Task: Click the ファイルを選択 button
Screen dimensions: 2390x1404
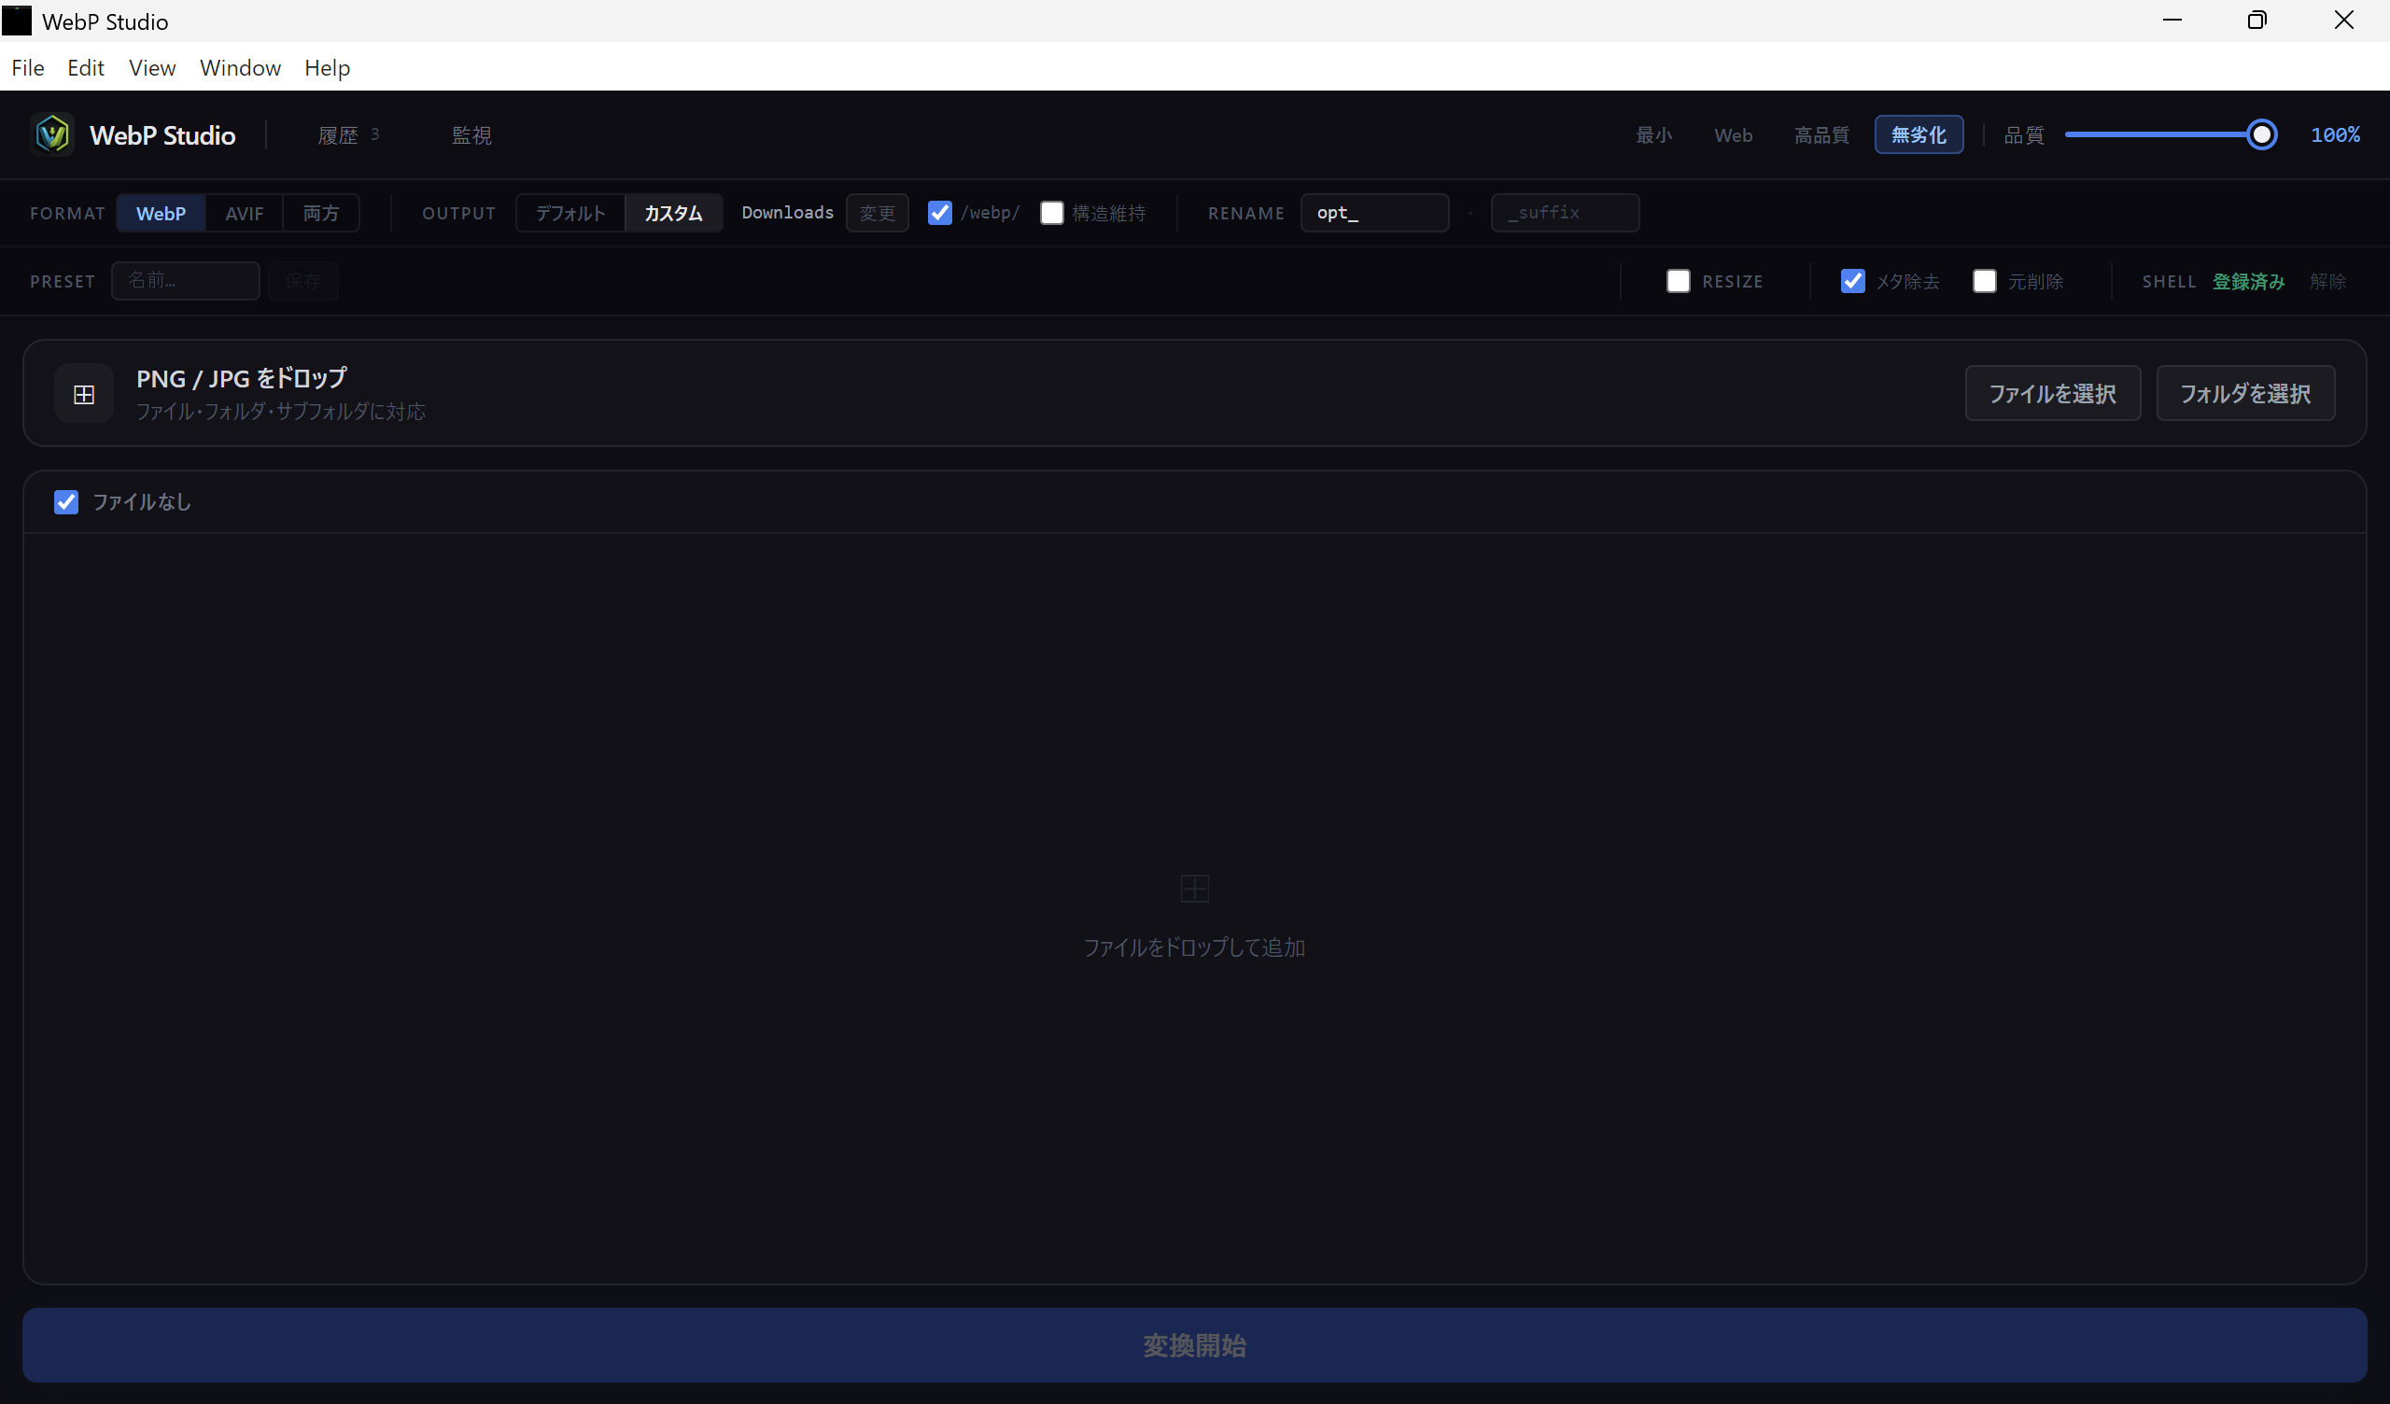Action: tap(2051, 393)
